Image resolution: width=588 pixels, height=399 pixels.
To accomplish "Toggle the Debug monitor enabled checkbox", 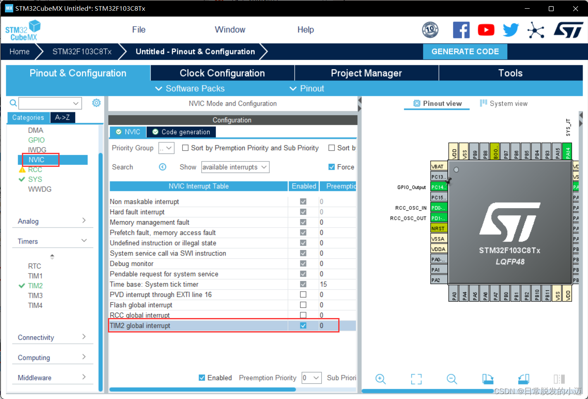I will [x=303, y=264].
